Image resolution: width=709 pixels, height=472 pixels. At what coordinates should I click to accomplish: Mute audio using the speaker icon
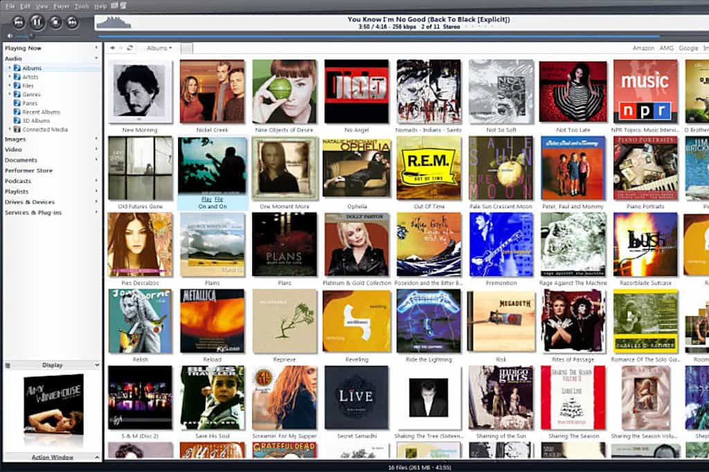pos(10,36)
